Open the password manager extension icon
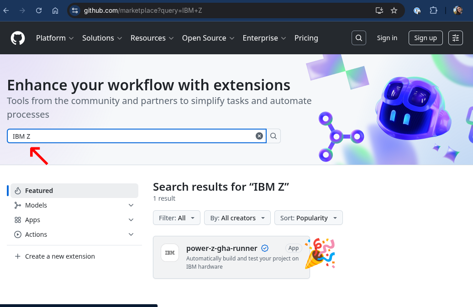 point(417,10)
